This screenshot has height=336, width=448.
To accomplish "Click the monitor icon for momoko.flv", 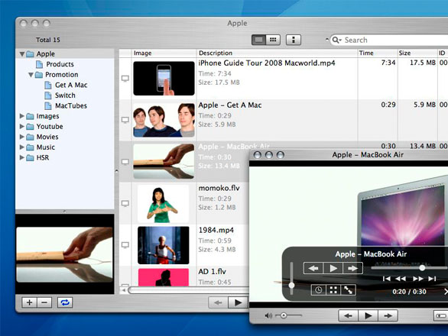I will coord(125,204).
